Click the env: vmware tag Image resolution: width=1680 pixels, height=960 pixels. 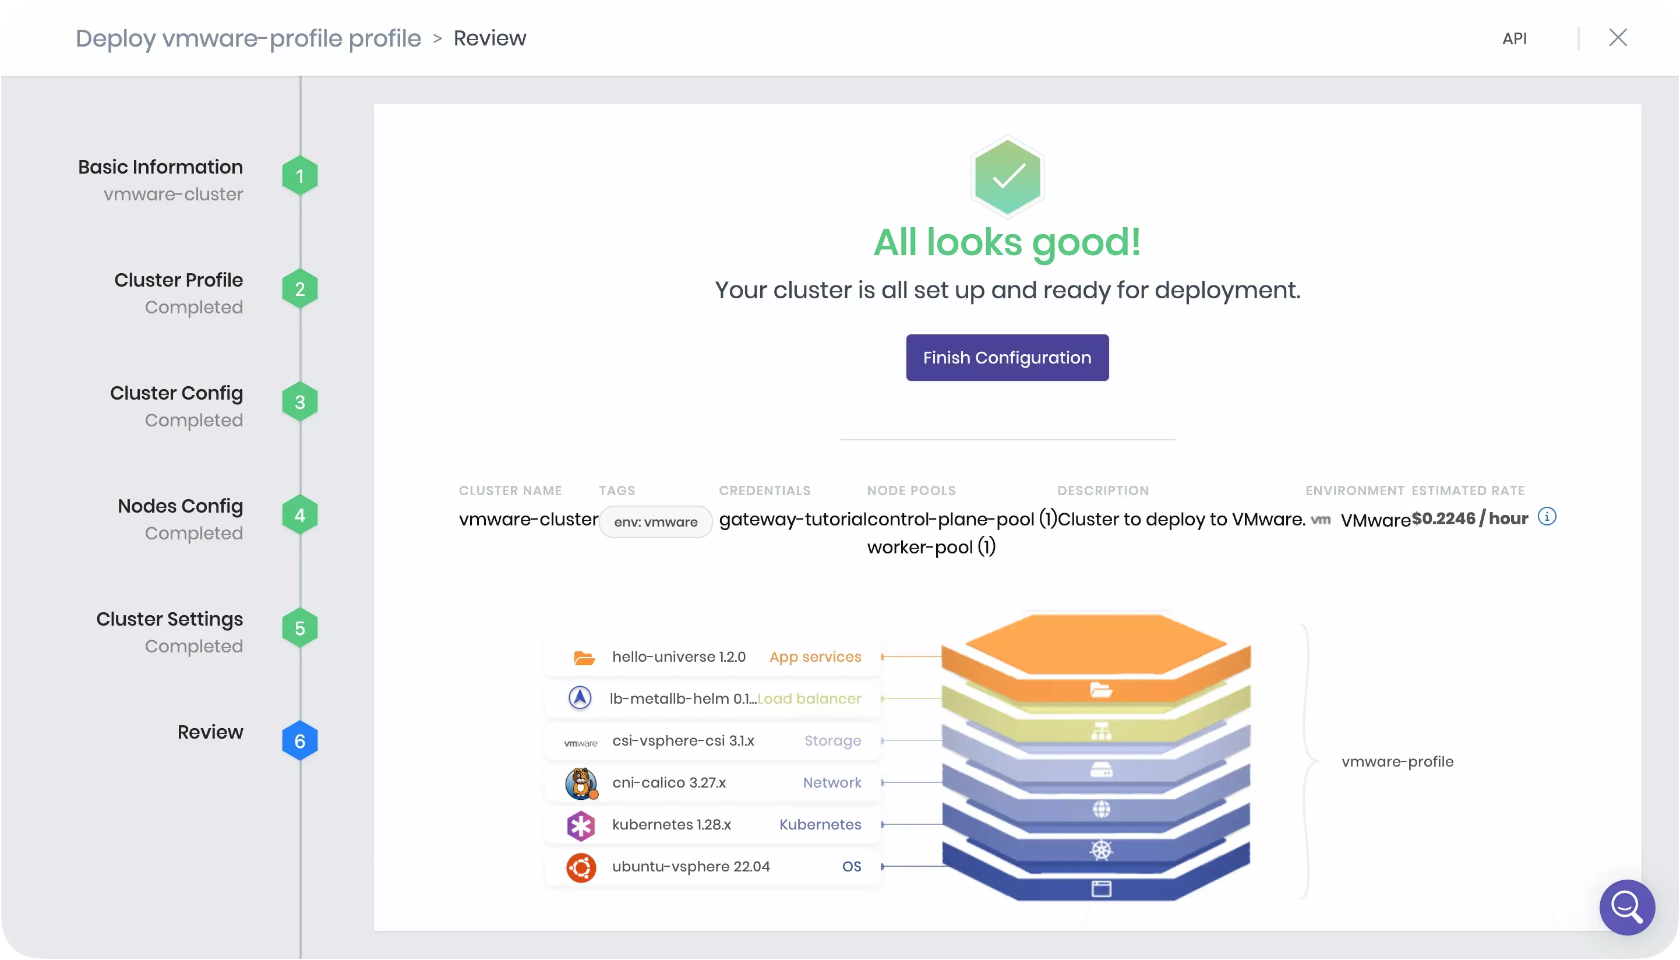click(655, 521)
